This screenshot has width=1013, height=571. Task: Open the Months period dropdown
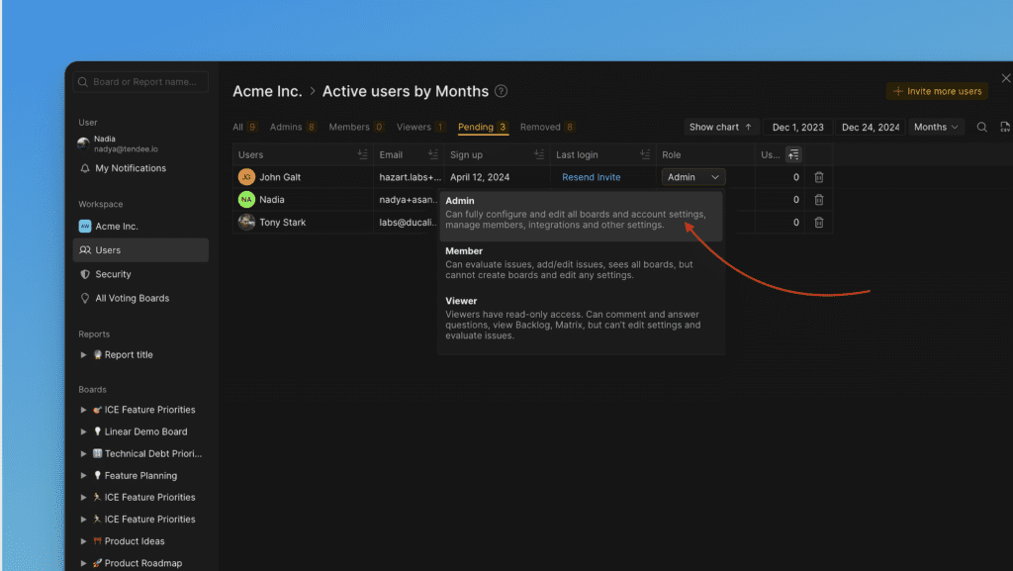[936, 128]
